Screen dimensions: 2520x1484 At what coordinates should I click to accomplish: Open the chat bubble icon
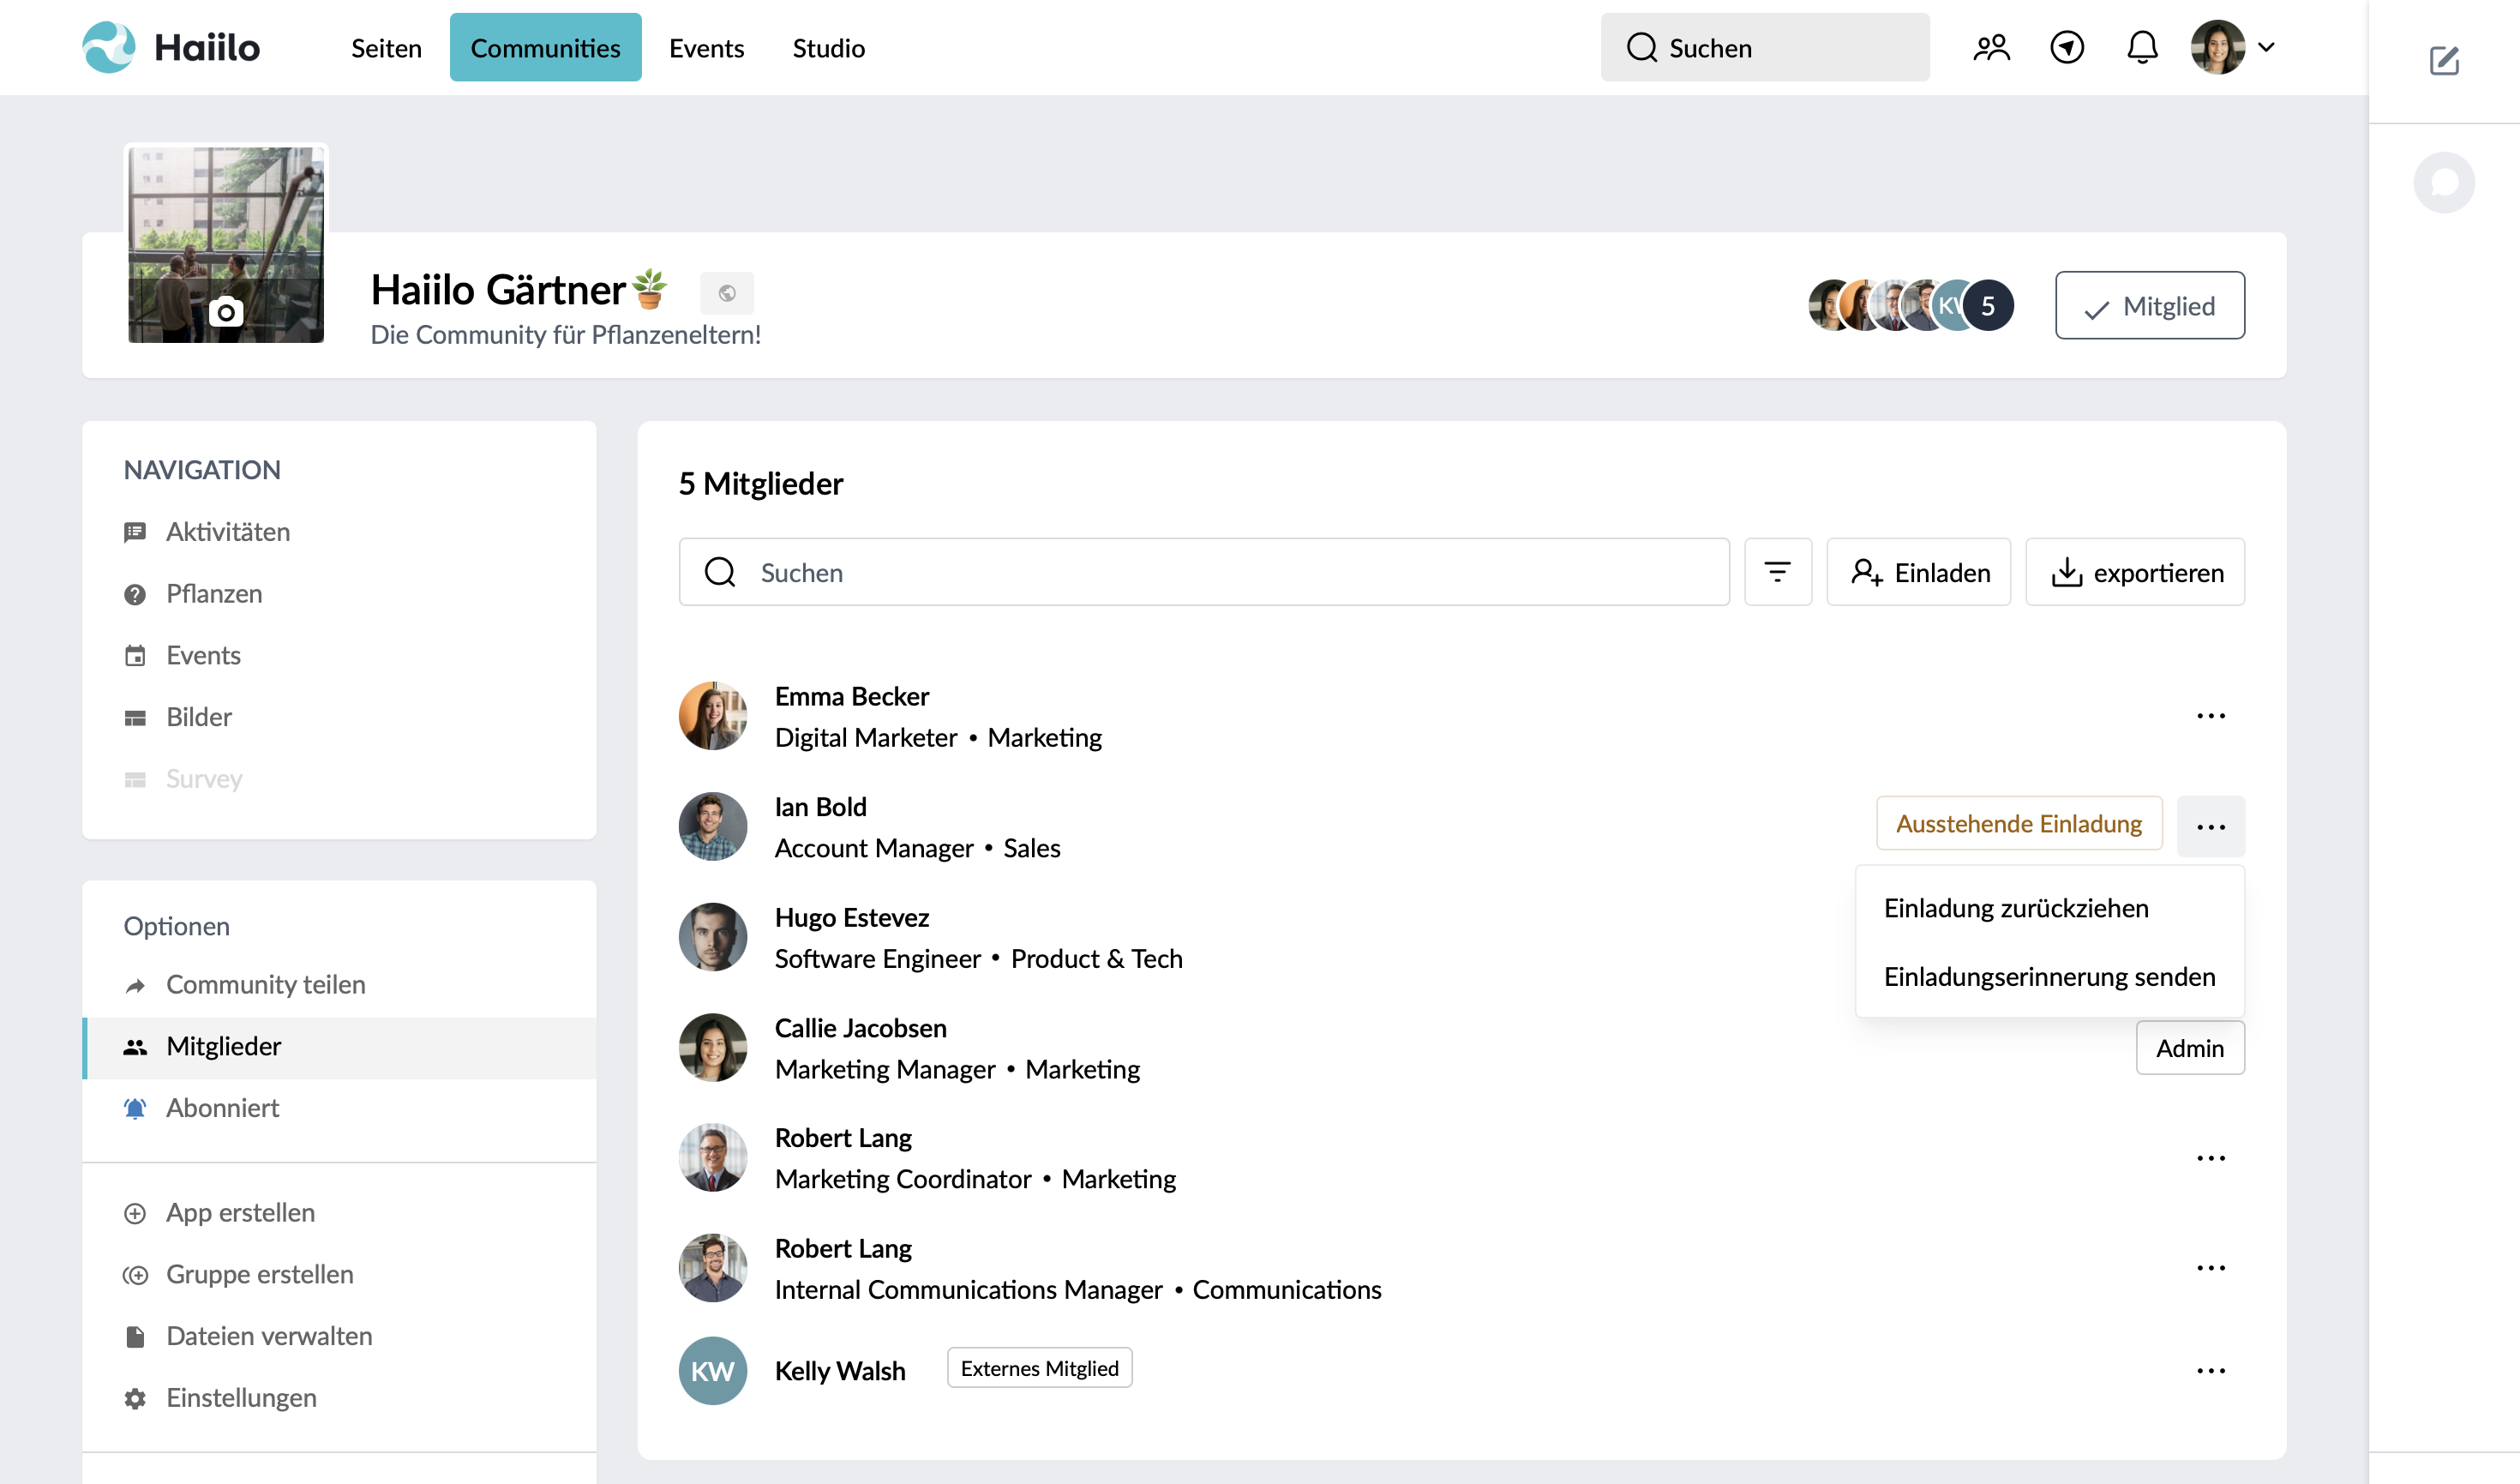coord(2444,182)
